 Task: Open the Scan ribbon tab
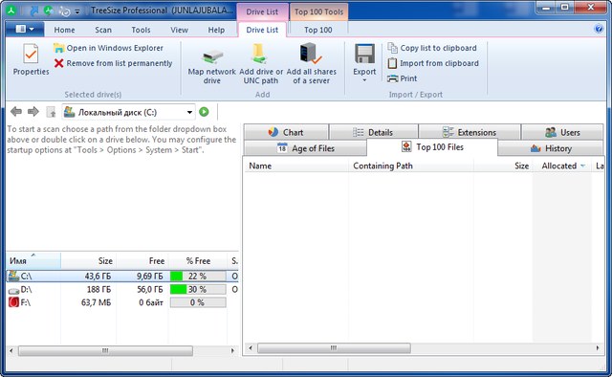point(103,30)
